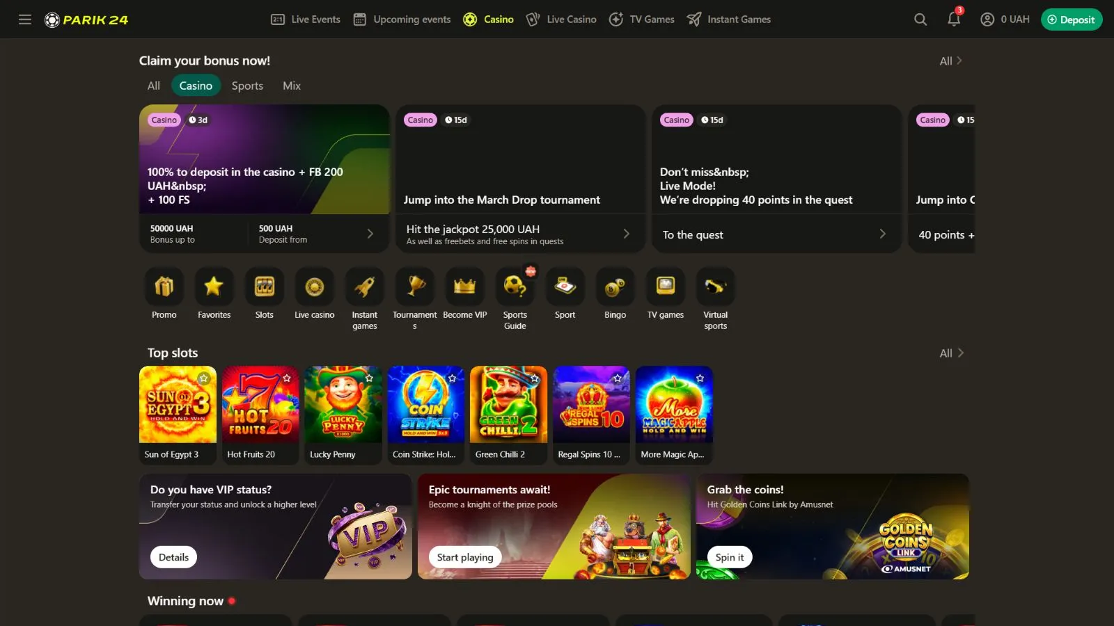Toggle favorite star on Sun of Egypt 3
Viewport: 1114px width, 626px height.
[x=204, y=378]
